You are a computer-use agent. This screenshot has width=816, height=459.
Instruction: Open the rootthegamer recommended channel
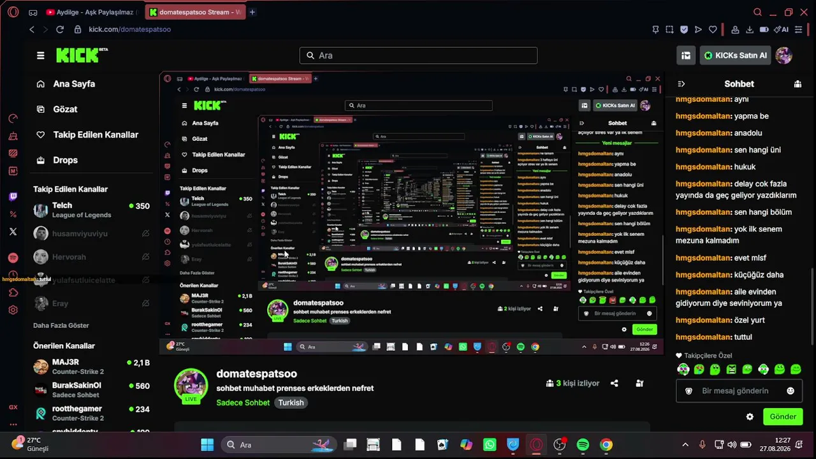pos(92,413)
